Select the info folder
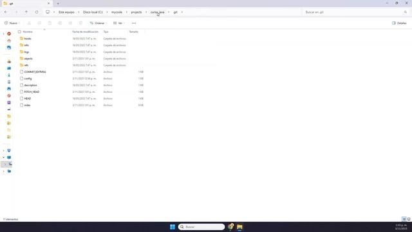The height and width of the screenshot is (232, 412). point(26,45)
